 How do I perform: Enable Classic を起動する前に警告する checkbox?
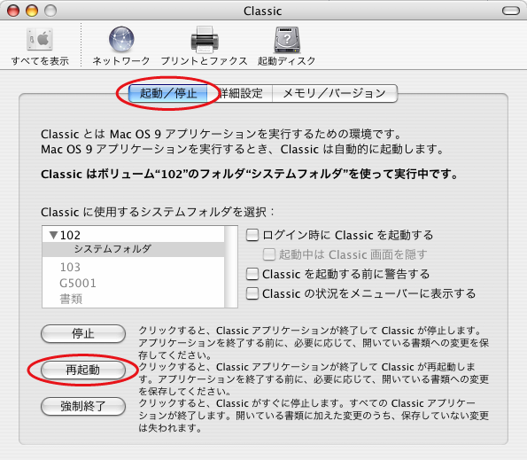pyautogui.click(x=252, y=274)
